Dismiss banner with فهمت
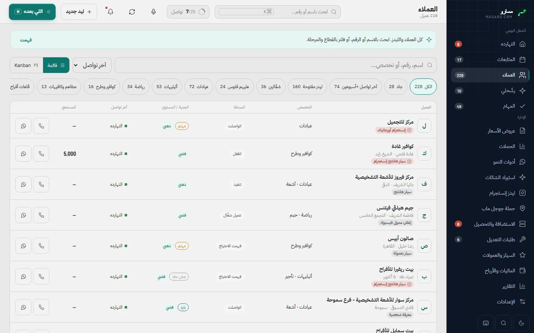 click(26, 40)
